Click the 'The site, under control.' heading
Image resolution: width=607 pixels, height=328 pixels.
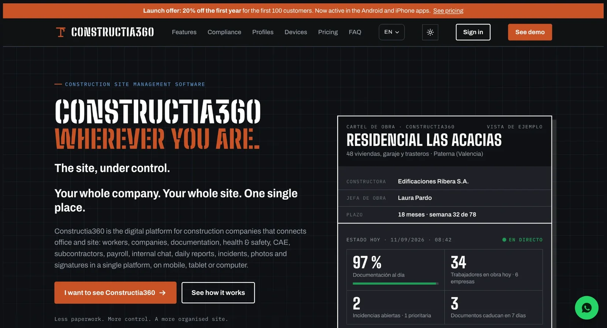tap(112, 168)
